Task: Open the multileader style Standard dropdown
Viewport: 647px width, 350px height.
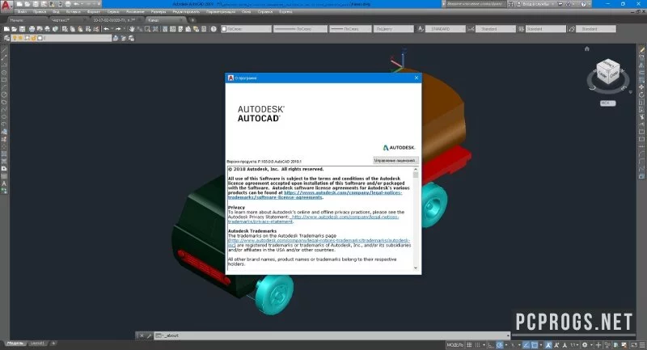Action: pos(596,29)
